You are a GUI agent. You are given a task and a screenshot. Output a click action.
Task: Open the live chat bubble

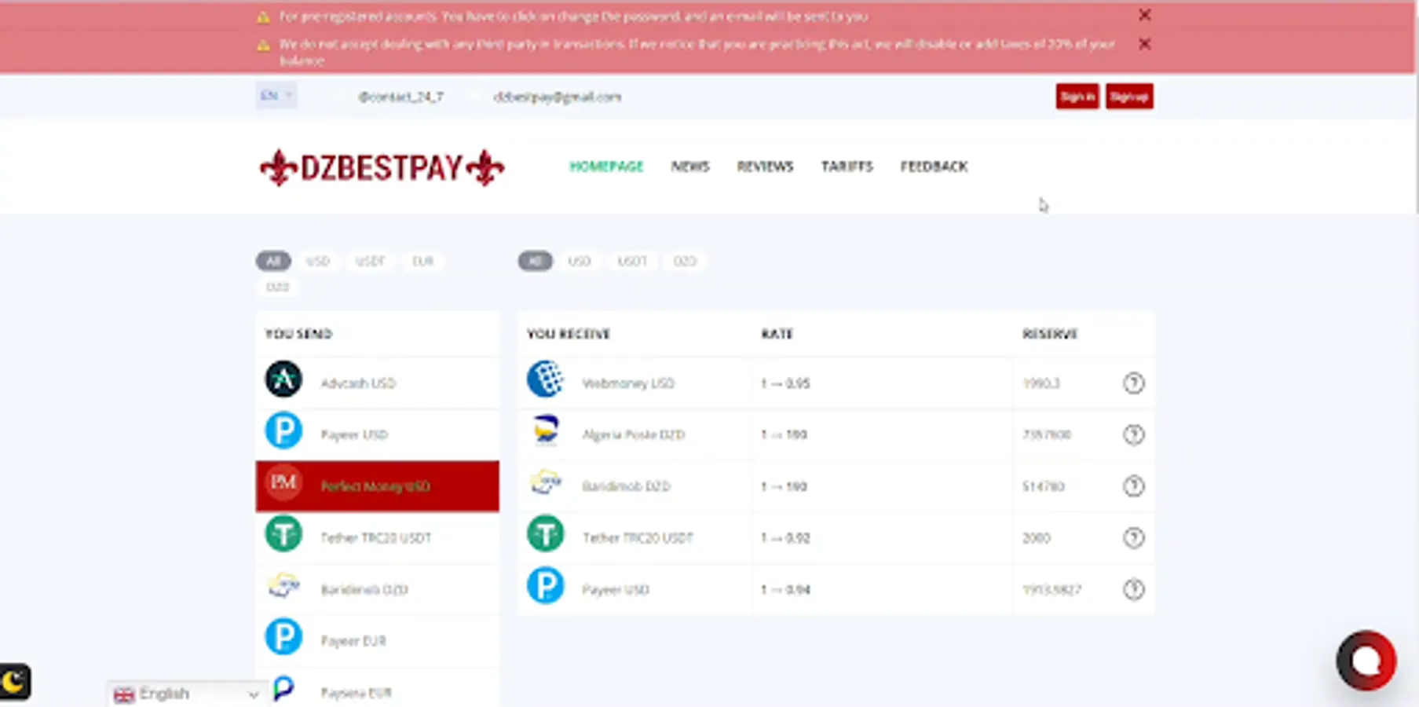click(x=1366, y=661)
